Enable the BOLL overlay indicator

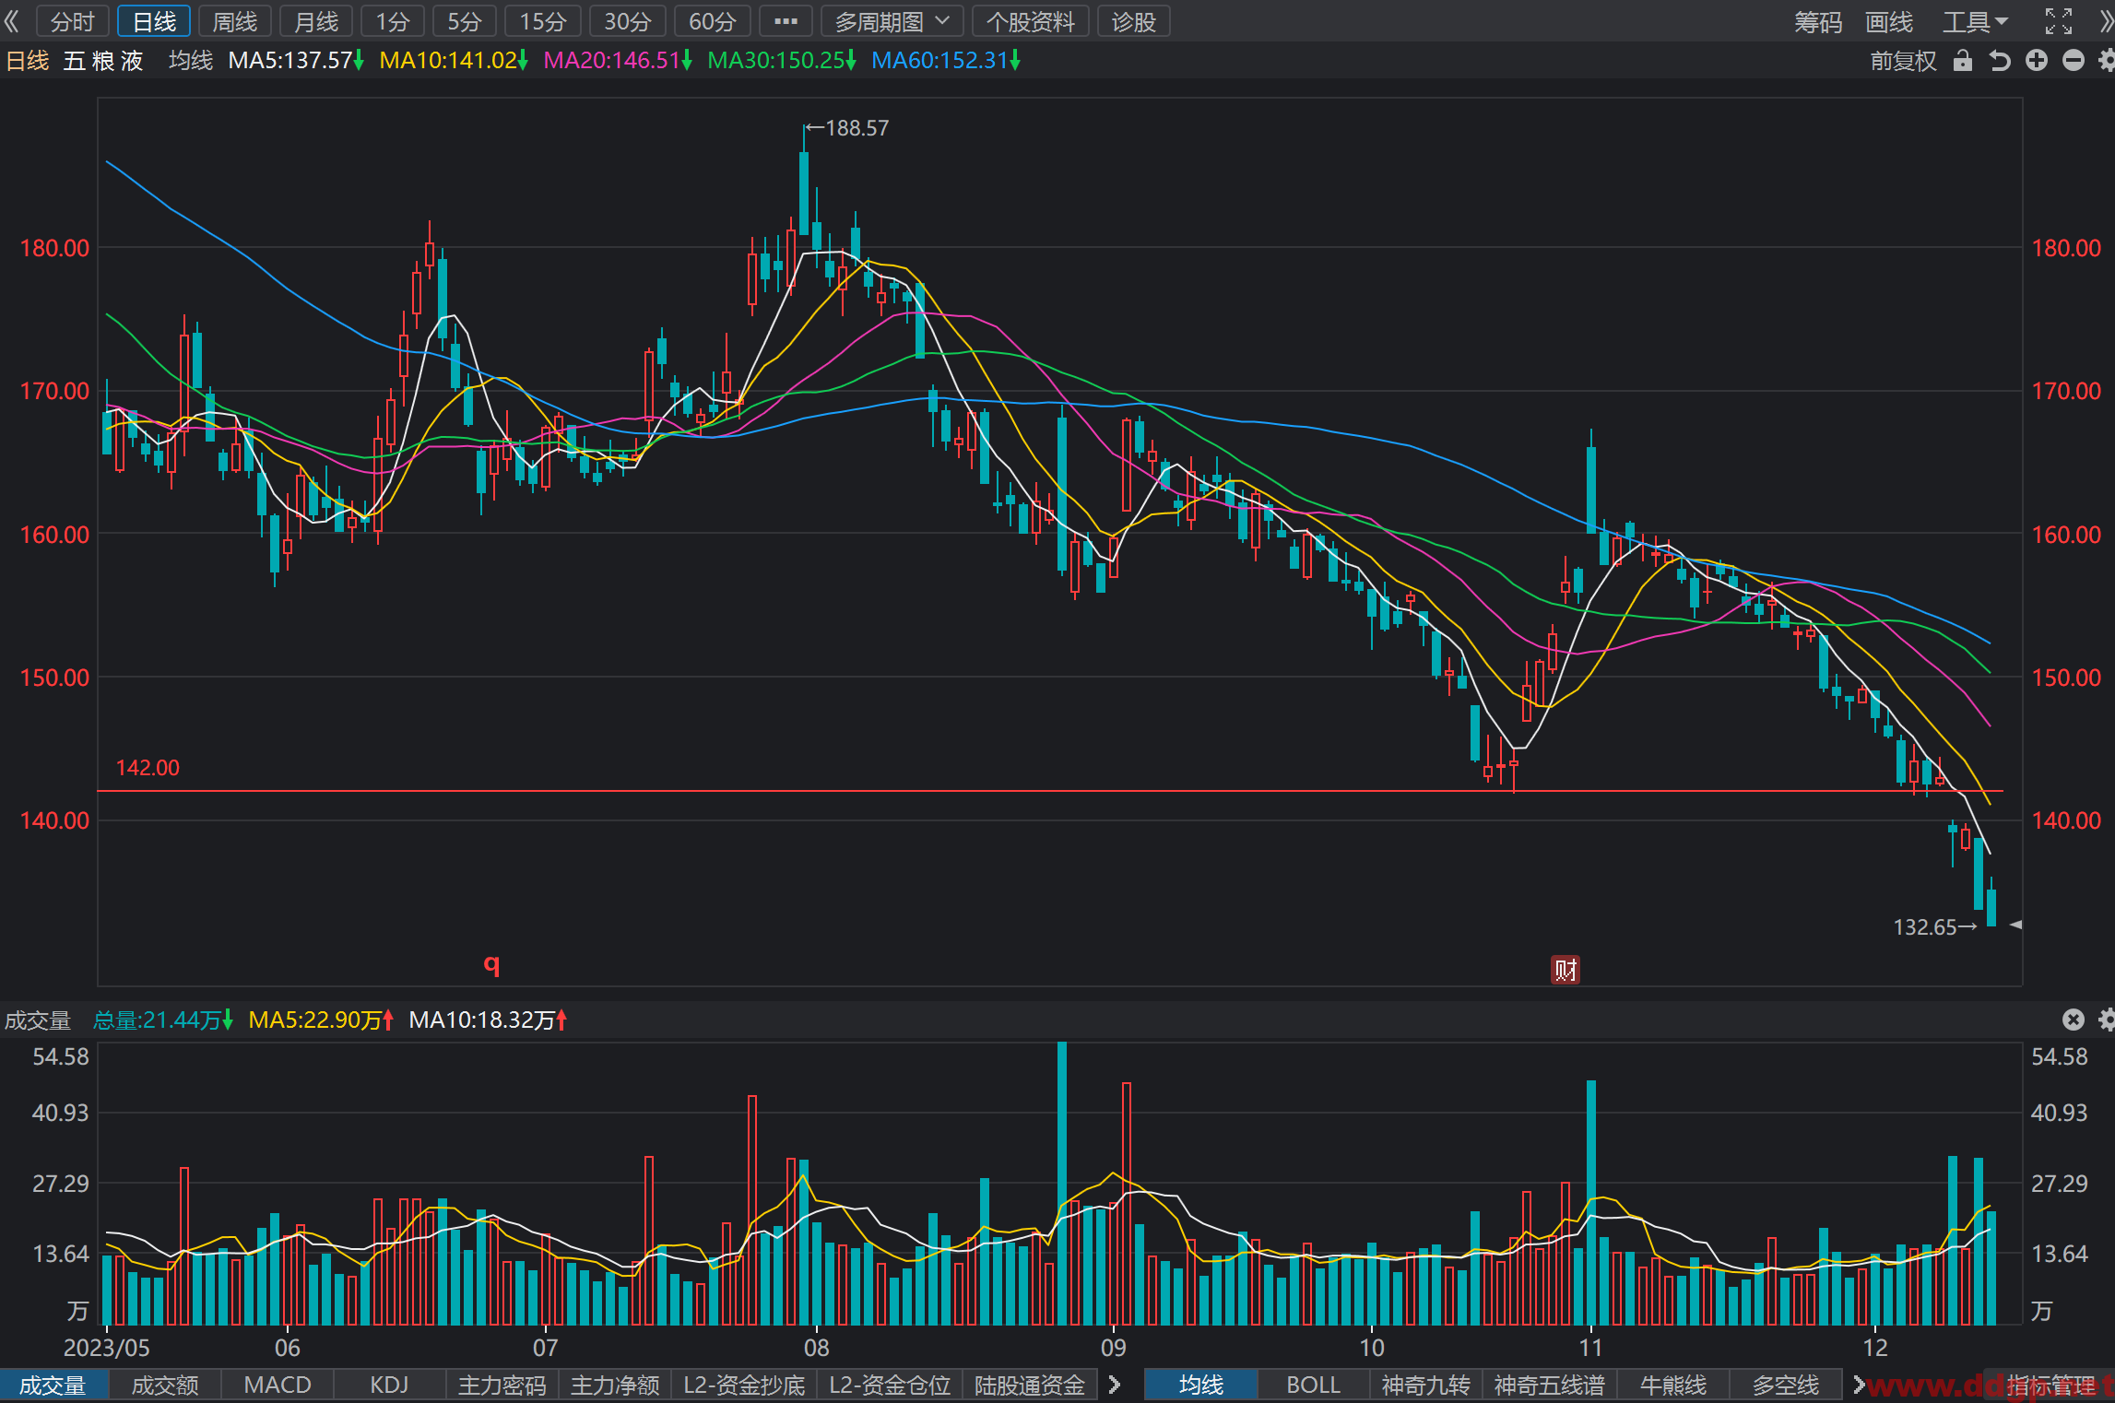pos(1313,1385)
